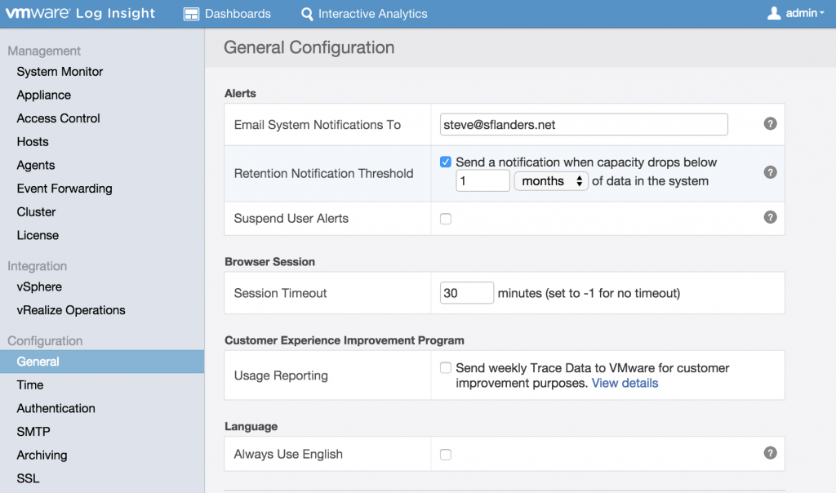This screenshot has height=493, width=836.
Task: Click the help icon for Always Use English
Action: (x=770, y=454)
